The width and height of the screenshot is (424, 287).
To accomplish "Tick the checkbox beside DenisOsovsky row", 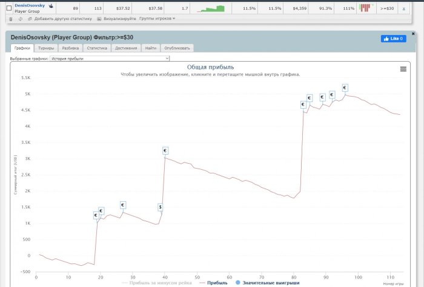I will pos(9,8).
